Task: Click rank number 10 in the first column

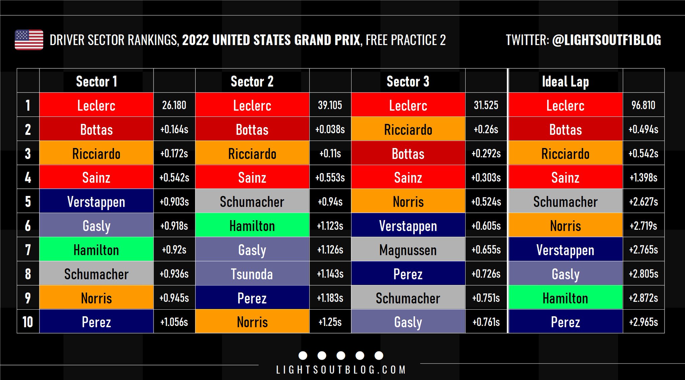Action: pyautogui.click(x=28, y=322)
